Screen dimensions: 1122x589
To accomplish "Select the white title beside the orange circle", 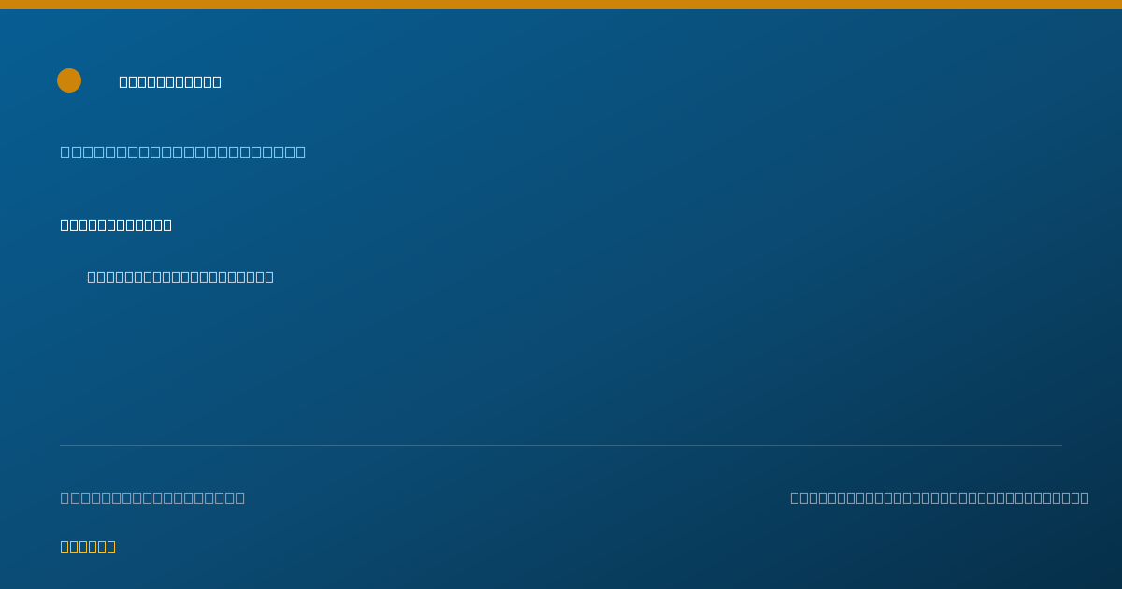I will (x=170, y=81).
